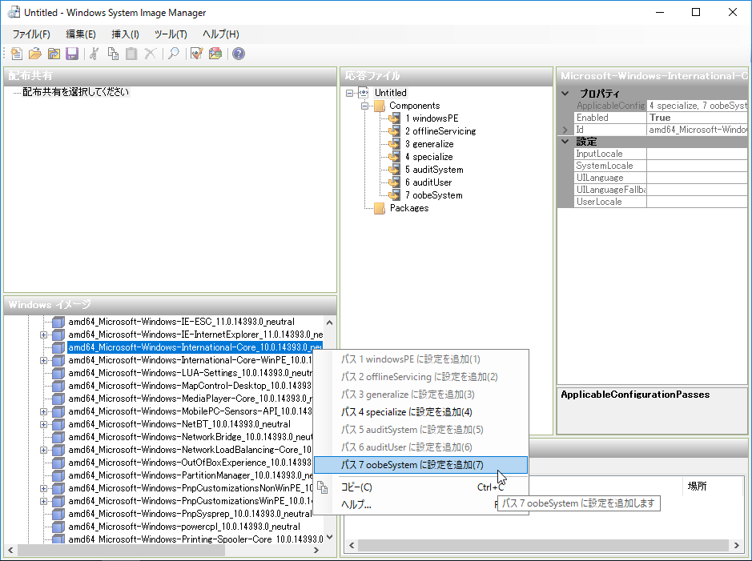Expand the PnpCustomizationsNonWinPE component node
Image resolution: width=752 pixels, height=561 pixels.
click(43, 488)
